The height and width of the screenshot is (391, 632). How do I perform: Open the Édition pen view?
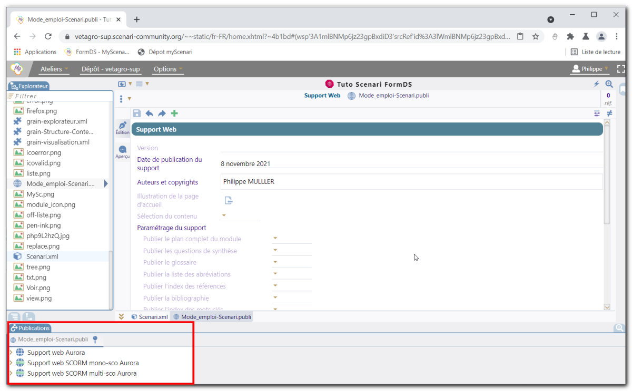click(122, 128)
